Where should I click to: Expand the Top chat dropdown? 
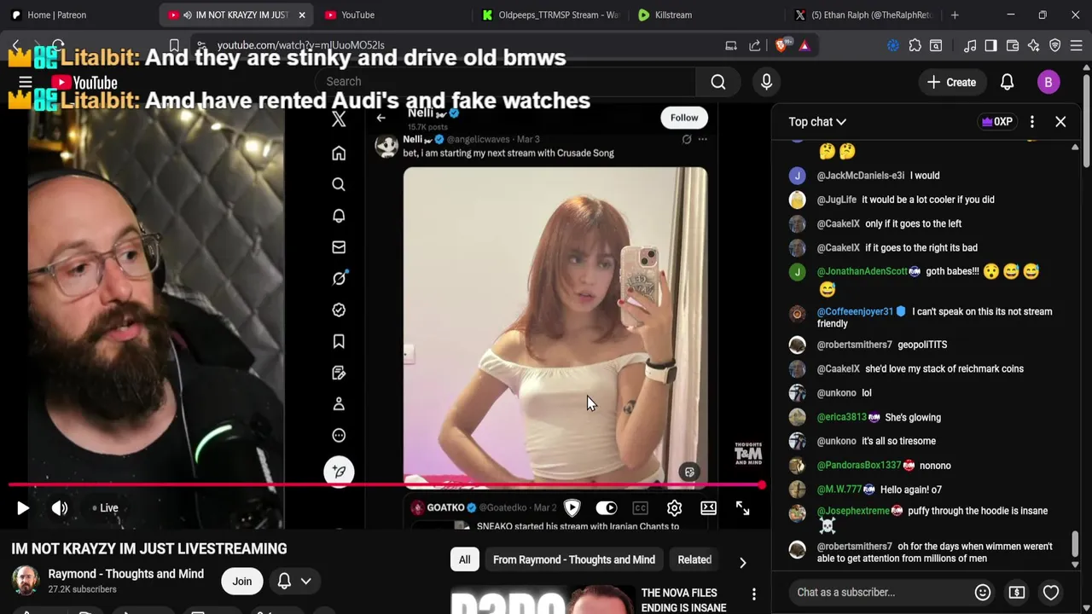pyautogui.click(x=817, y=122)
